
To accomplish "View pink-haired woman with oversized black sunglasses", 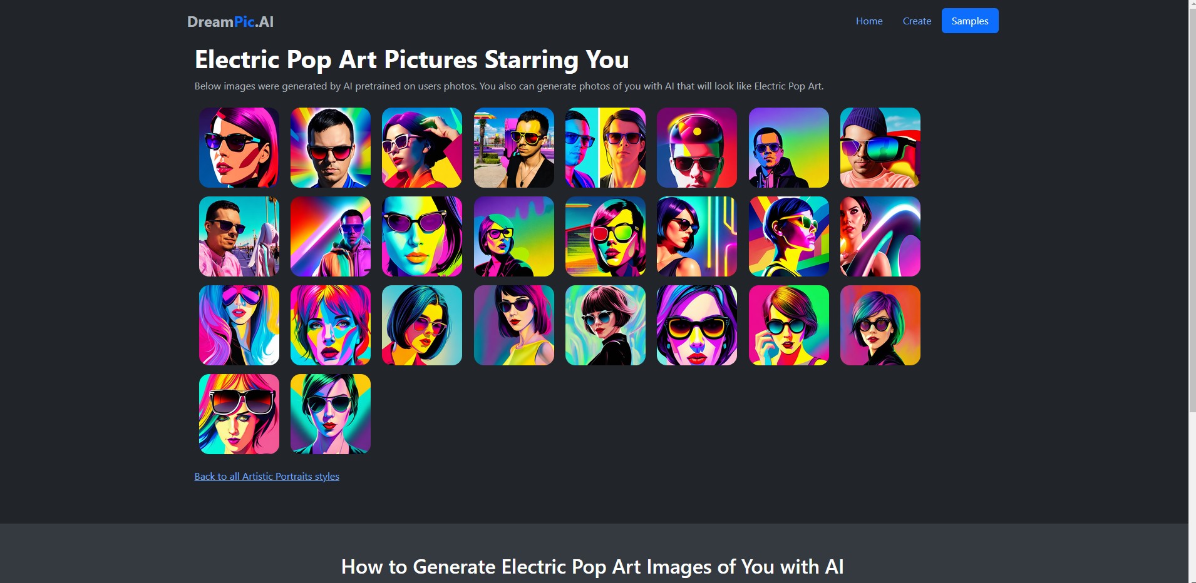I will tap(239, 414).
